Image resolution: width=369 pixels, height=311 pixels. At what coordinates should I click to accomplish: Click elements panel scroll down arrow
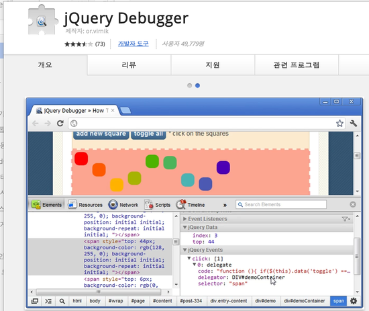pyautogui.click(x=176, y=285)
